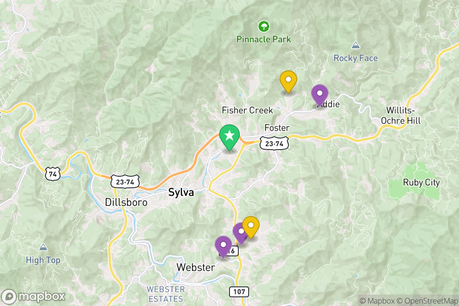459x306 pixels.
Task: Click the Willits-Ochre Hill label
Action: (403, 116)
